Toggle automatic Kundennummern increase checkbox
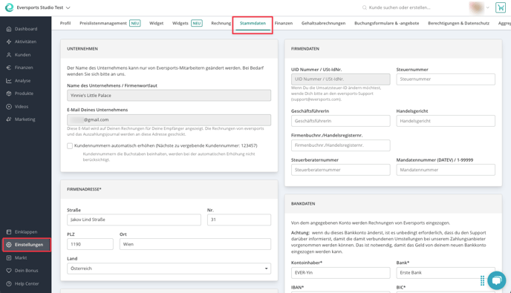The height and width of the screenshot is (293, 511). pyautogui.click(x=70, y=146)
